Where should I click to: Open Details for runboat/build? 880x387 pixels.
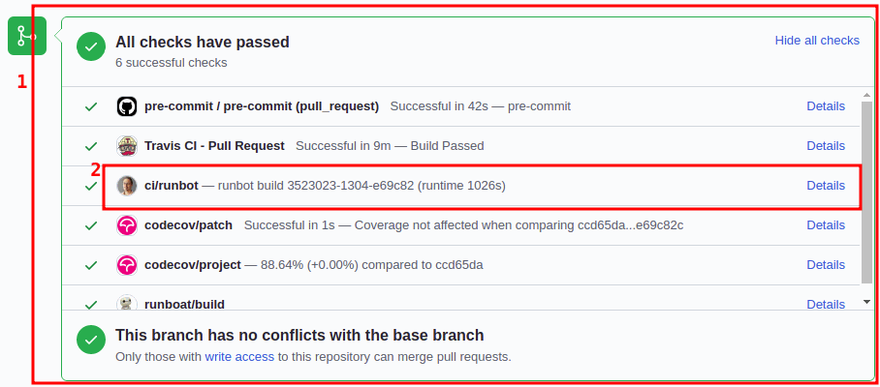click(x=826, y=304)
